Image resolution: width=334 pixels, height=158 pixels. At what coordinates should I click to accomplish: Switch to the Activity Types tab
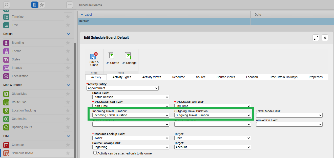tap(122, 77)
